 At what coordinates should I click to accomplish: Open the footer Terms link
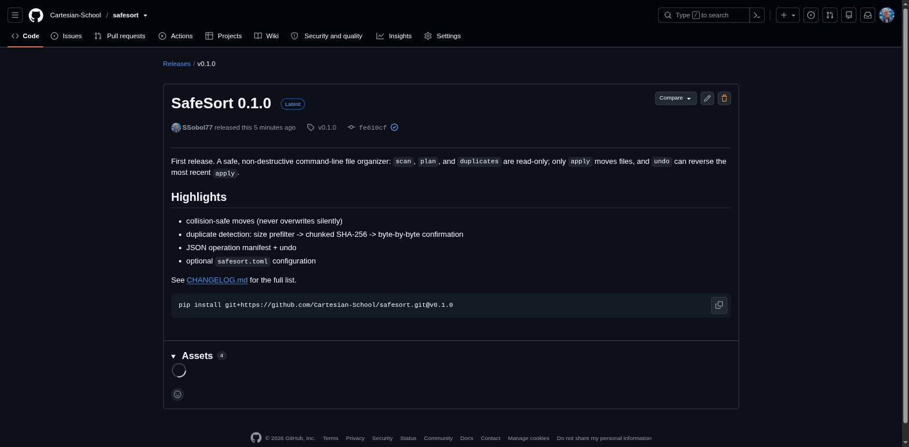(330, 438)
